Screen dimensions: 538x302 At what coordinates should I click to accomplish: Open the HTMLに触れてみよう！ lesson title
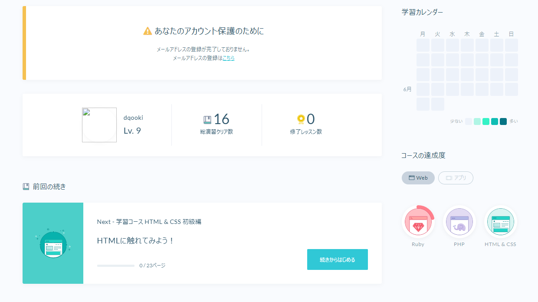tap(135, 240)
